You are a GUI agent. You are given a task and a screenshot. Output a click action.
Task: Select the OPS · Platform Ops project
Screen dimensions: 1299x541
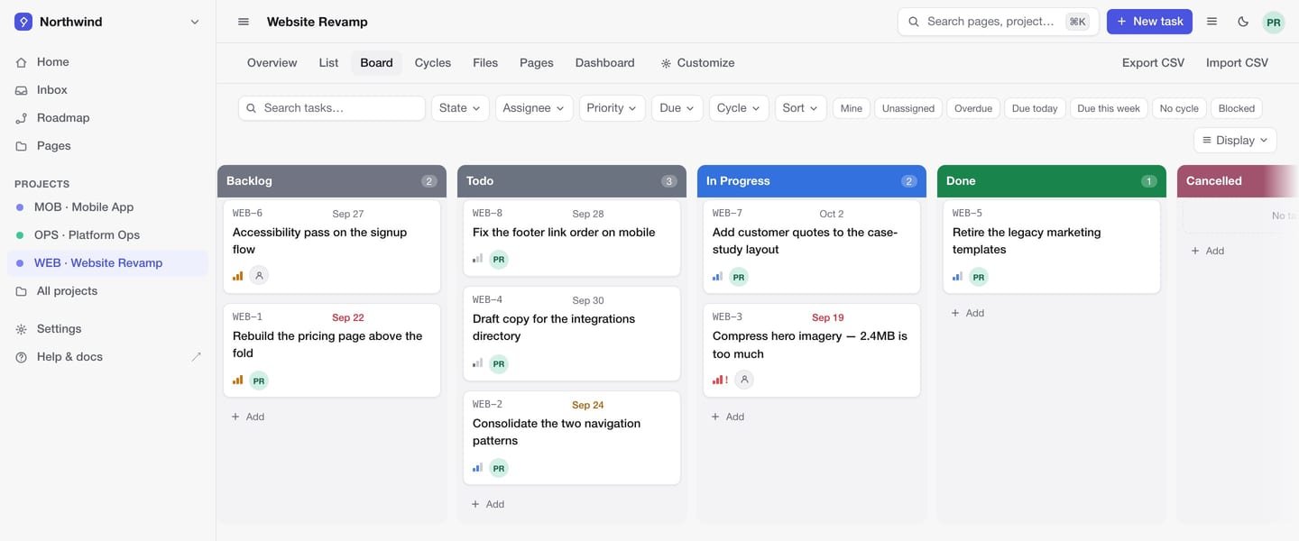pyautogui.click(x=108, y=235)
